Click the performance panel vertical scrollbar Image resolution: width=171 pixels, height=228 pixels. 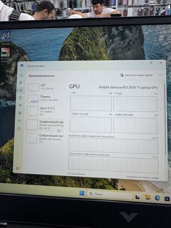click(x=165, y=119)
